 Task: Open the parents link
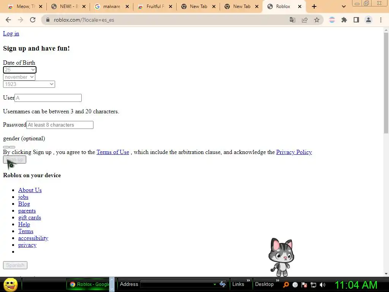[27, 211]
